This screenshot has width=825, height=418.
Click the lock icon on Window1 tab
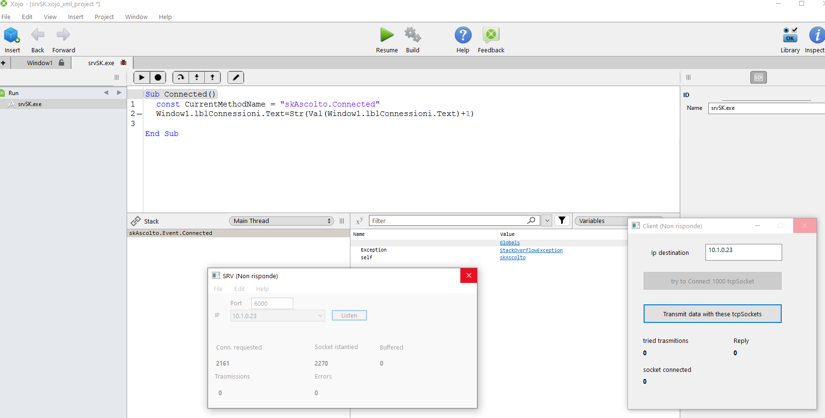(61, 63)
